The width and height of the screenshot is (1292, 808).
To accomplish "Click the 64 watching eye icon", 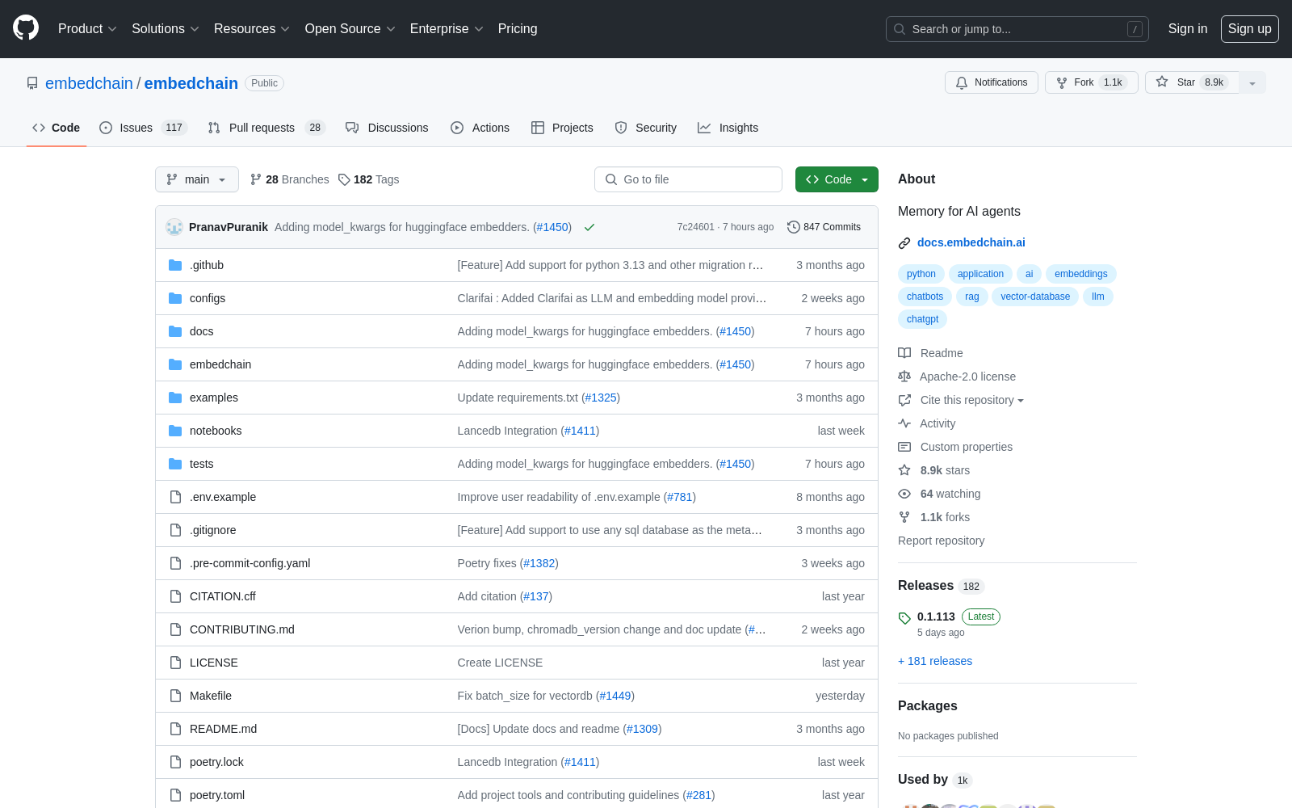I will click(904, 494).
